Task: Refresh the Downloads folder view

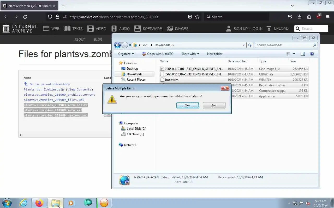Action: point(250,45)
